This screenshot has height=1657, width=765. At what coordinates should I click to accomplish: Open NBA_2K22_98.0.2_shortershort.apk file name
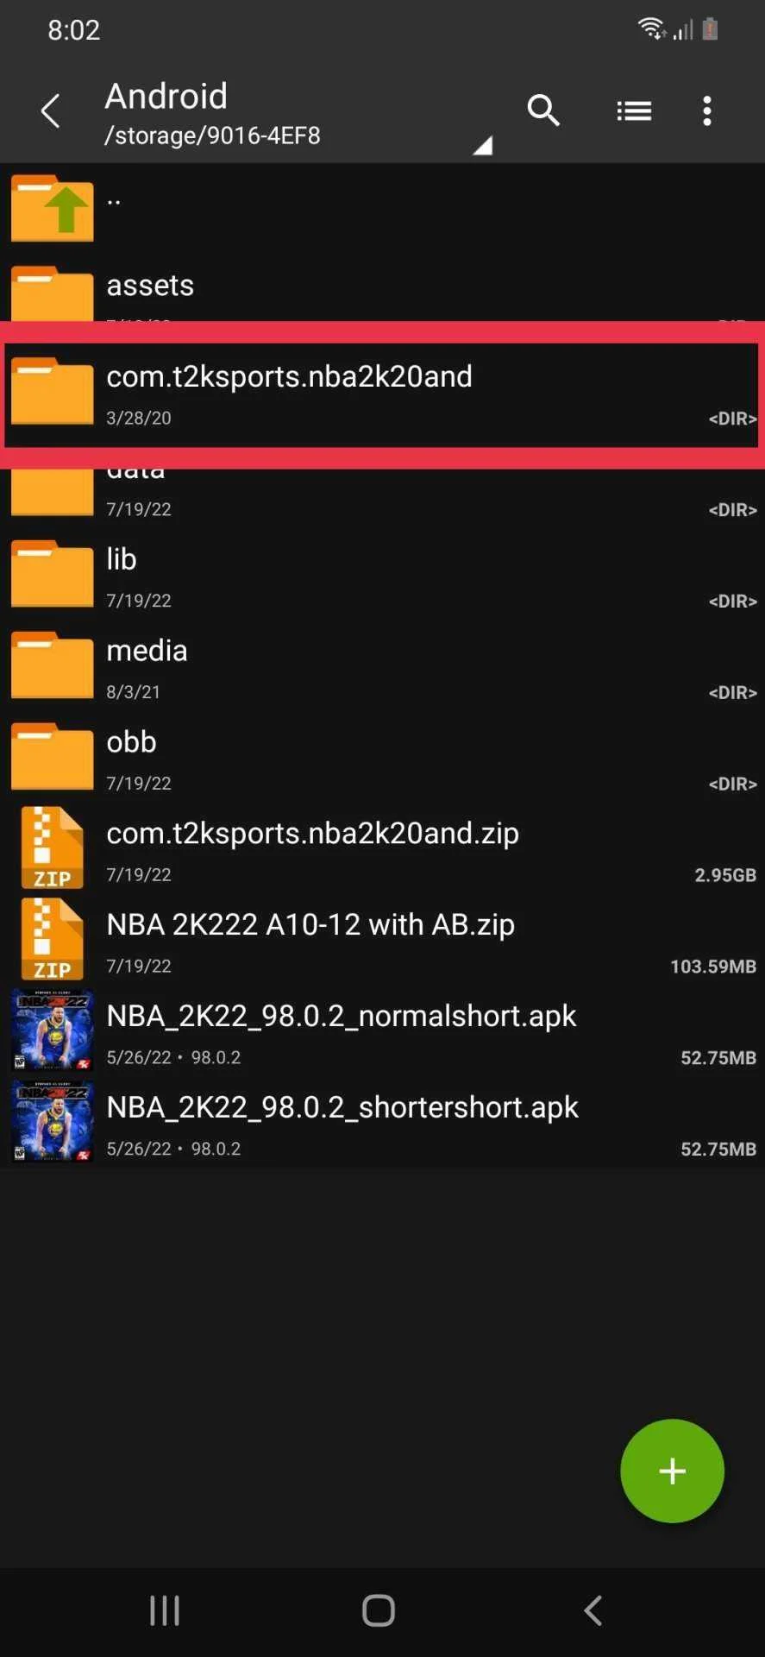342,1107
